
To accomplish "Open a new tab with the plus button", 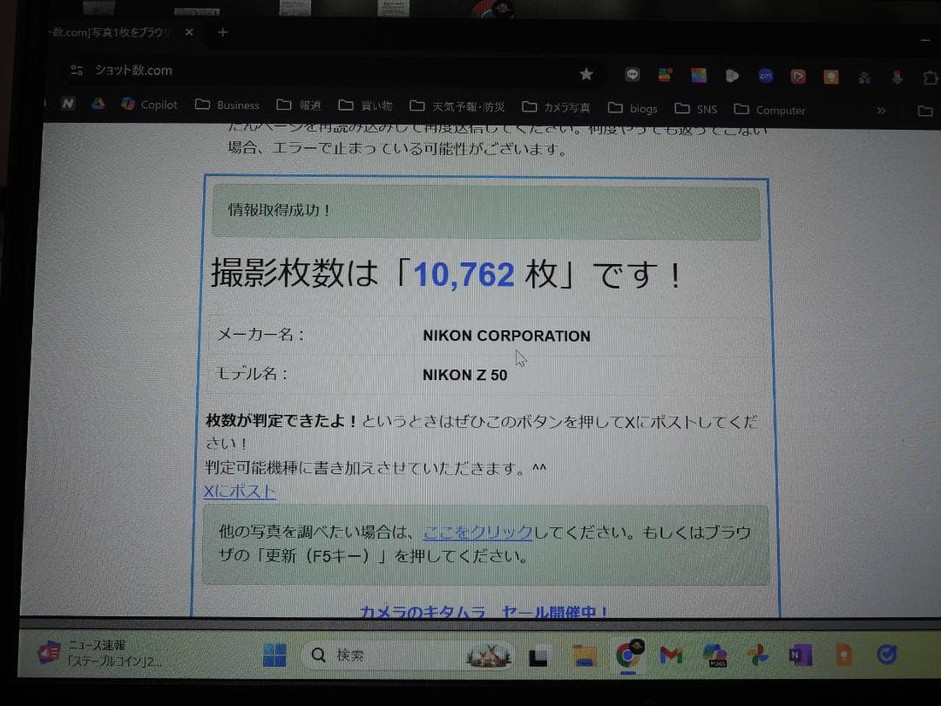I will click(222, 32).
